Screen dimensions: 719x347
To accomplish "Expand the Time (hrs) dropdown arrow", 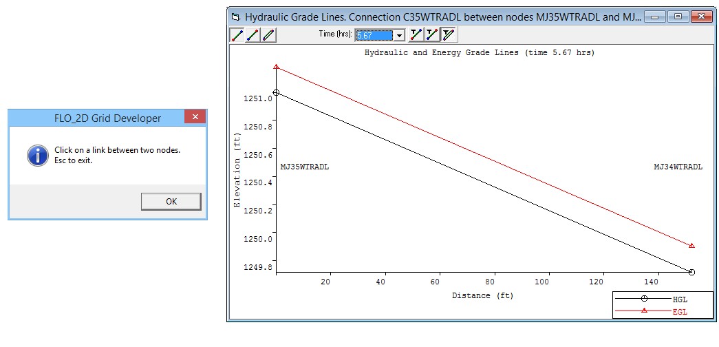I will click(x=398, y=35).
